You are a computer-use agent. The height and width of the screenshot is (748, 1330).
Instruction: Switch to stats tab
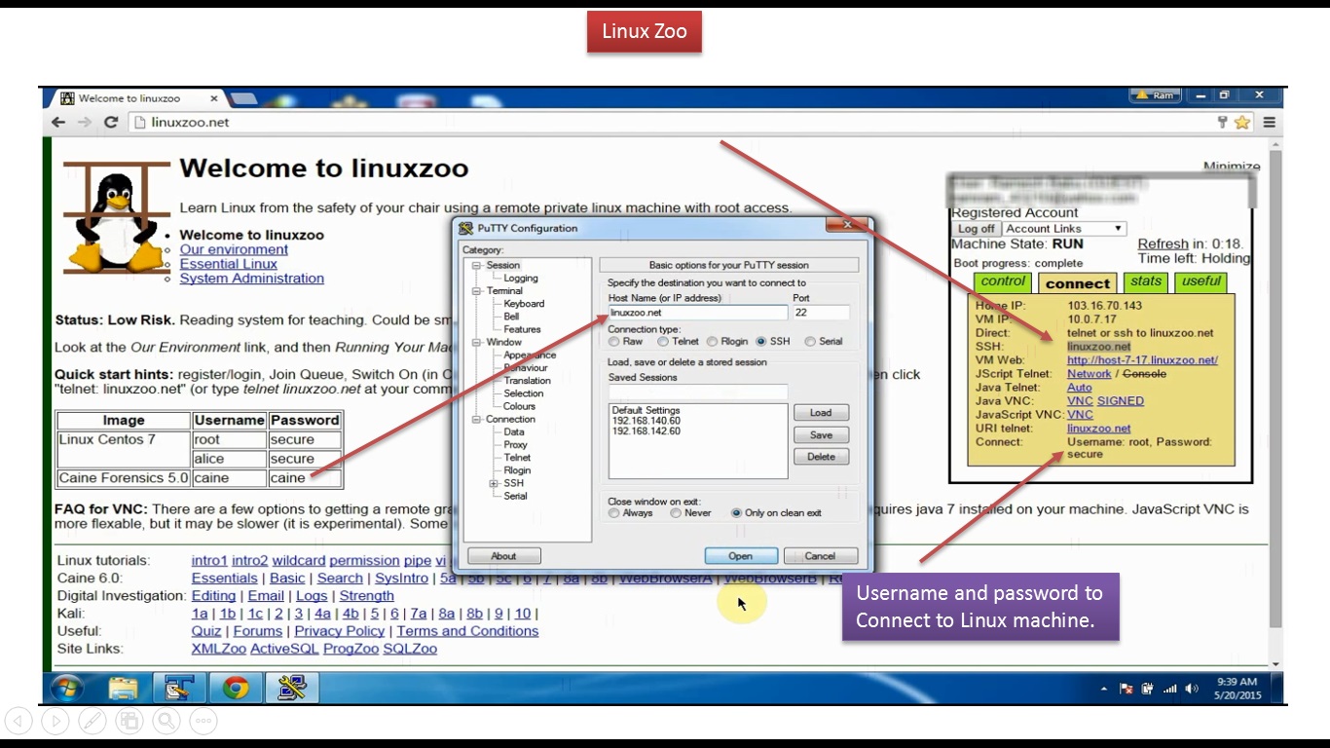tap(1146, 281)
